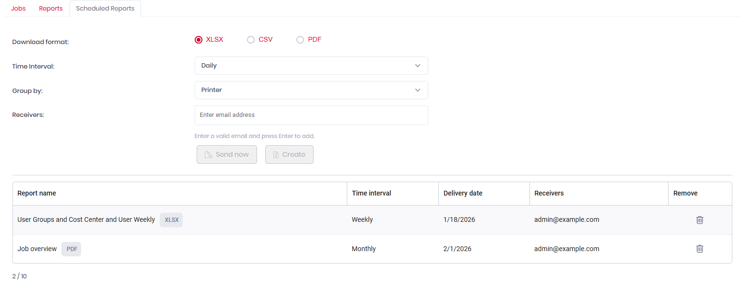Viewport: 741px width, 288px height.
Task: Expand the Group by Printer dropdown
Action: (311, 90)
